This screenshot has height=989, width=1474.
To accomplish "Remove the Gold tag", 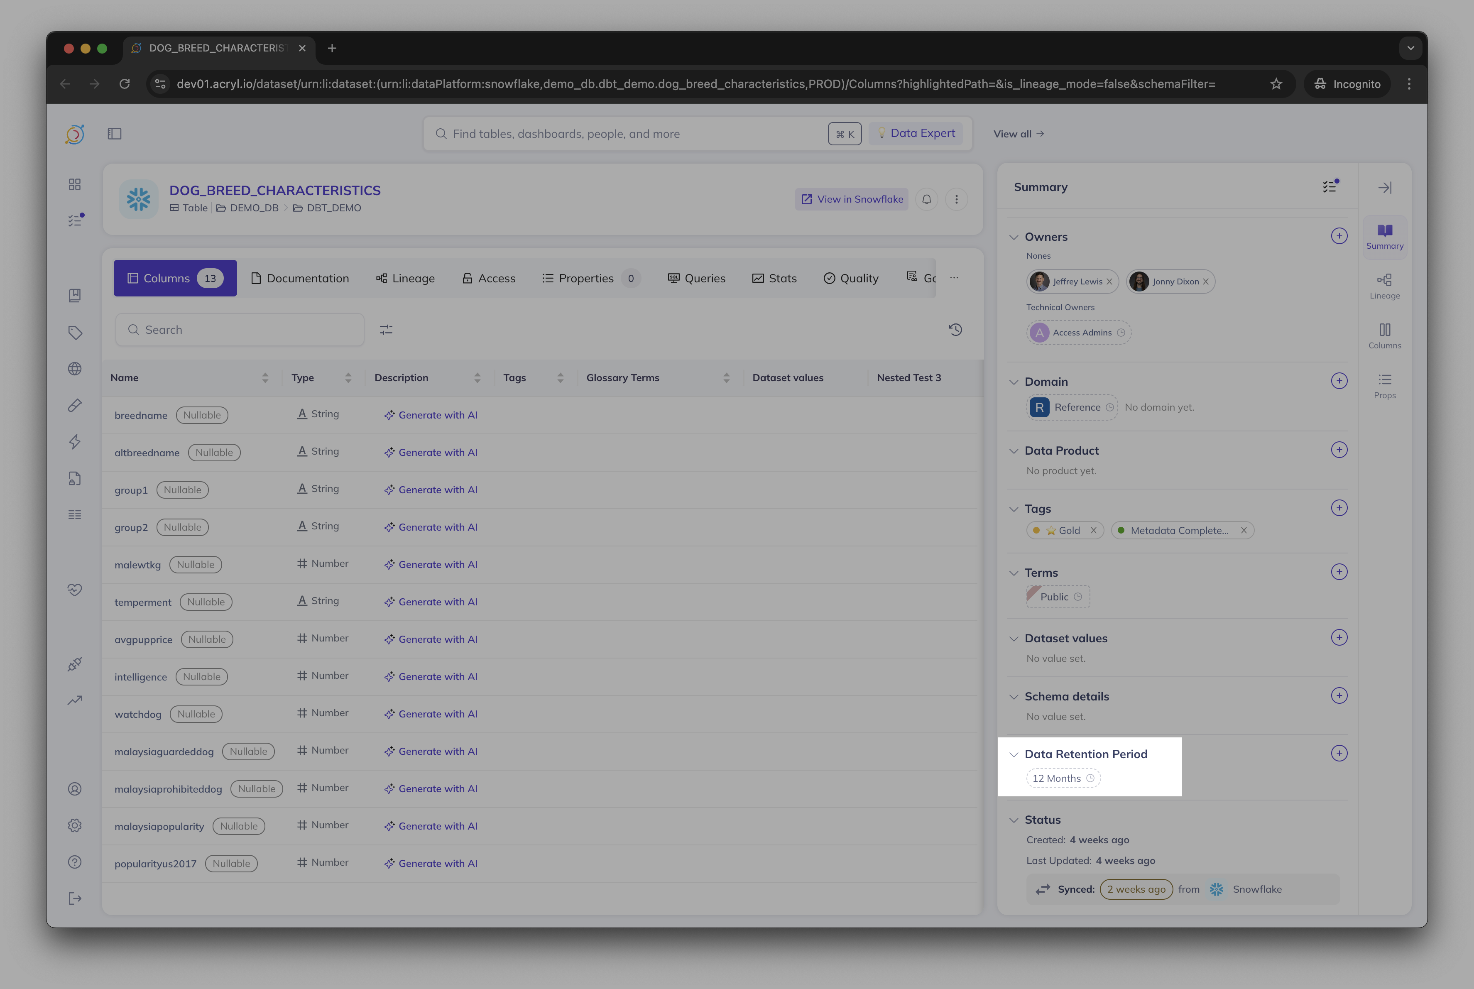I will [x=1094, y=531].
